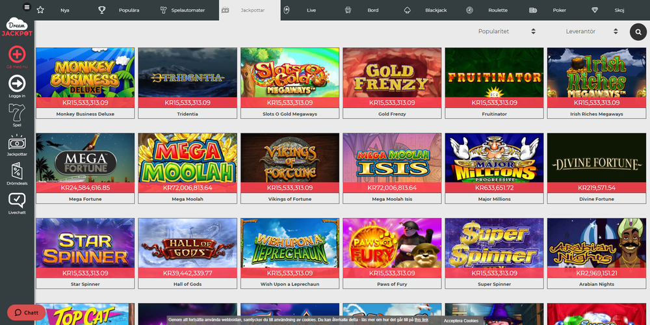The height and width of the screenshot is (325, 650).
Task: Click the Live mouse icon
Action: [x=286, y=10]
